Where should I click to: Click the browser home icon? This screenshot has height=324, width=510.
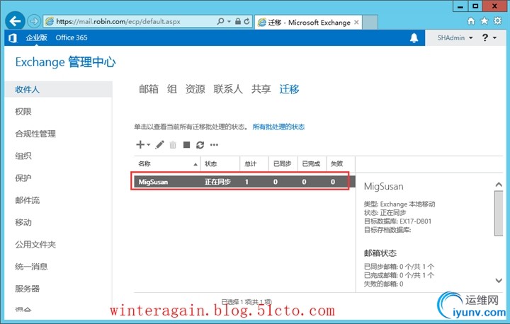click(x=471, y=21)
